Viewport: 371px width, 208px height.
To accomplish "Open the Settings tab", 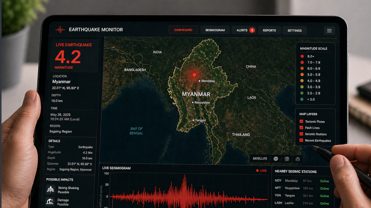I will coord(294,31).
